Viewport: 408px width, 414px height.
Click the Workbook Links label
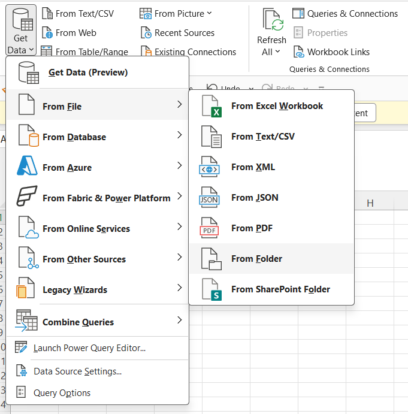pos(339,52)
